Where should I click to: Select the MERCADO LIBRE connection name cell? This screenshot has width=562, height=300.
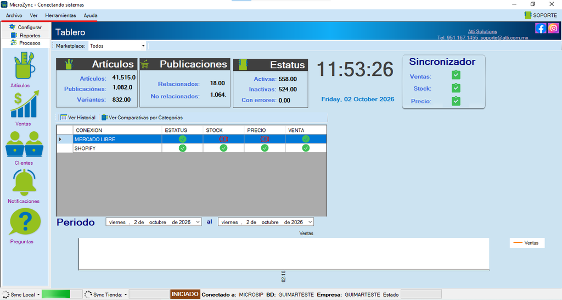(x=117, y=139)
